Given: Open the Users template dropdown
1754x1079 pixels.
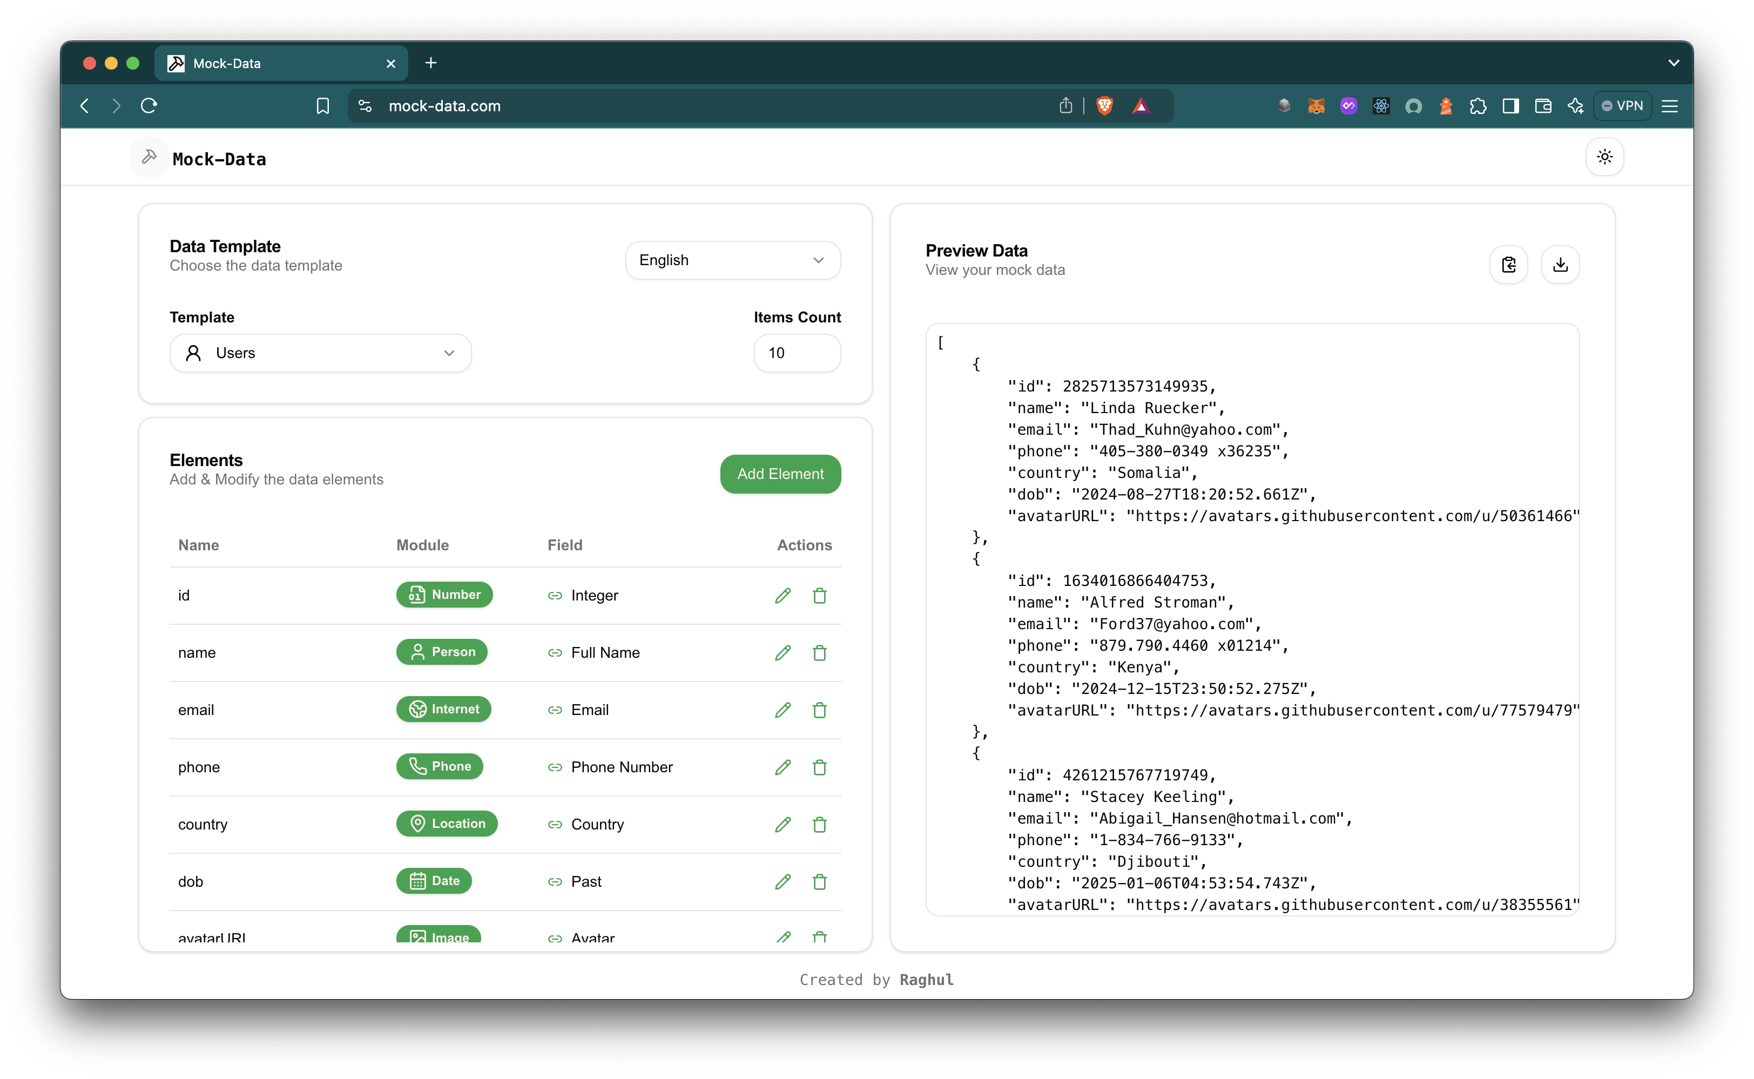Looking at the screenshot, I should point(320,353).
